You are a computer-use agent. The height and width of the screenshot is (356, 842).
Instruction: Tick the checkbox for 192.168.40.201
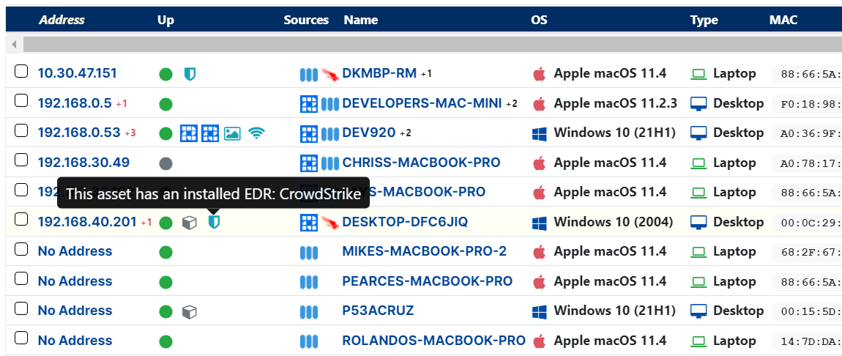click(21, 219)
